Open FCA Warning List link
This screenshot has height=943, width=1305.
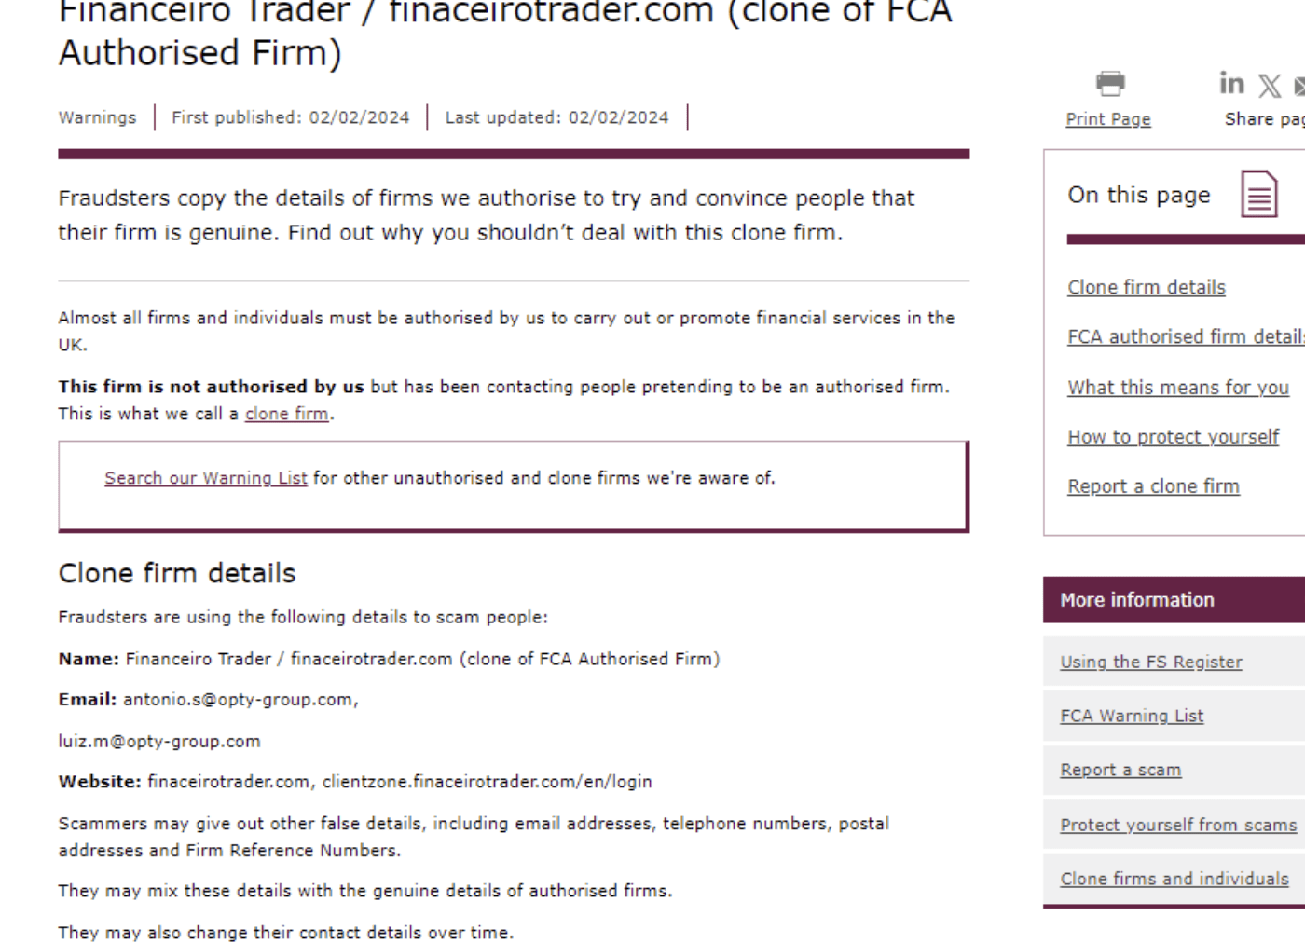coord(1131,716)
